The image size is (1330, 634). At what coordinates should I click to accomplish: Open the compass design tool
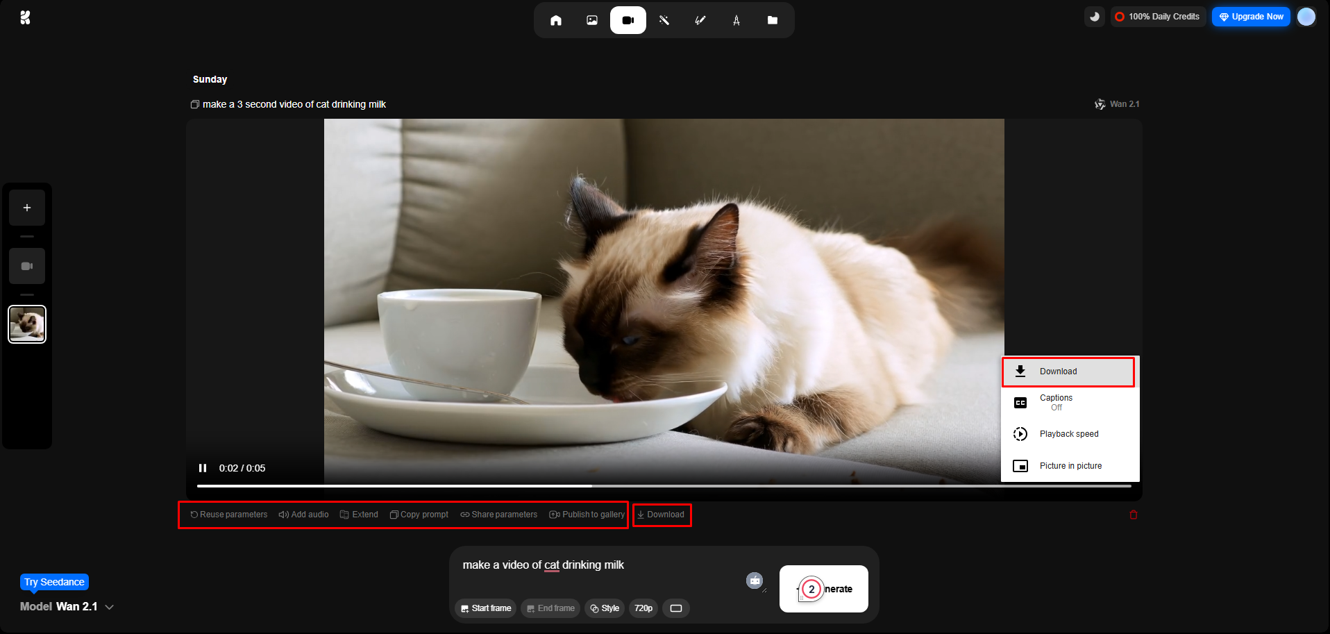(736, 20)
